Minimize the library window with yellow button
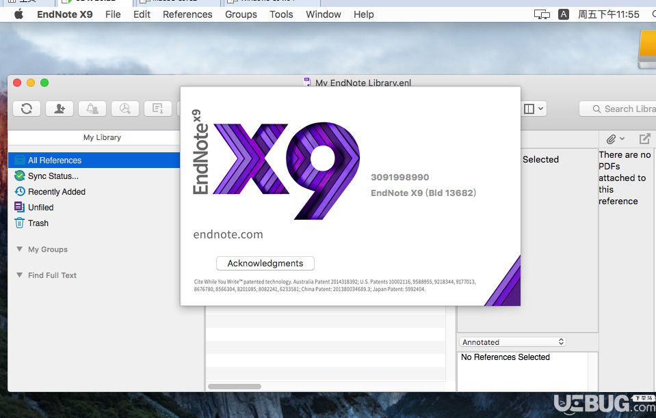This screenshot has width=656, height=418. pyautogui.click(x=31, y=83)
